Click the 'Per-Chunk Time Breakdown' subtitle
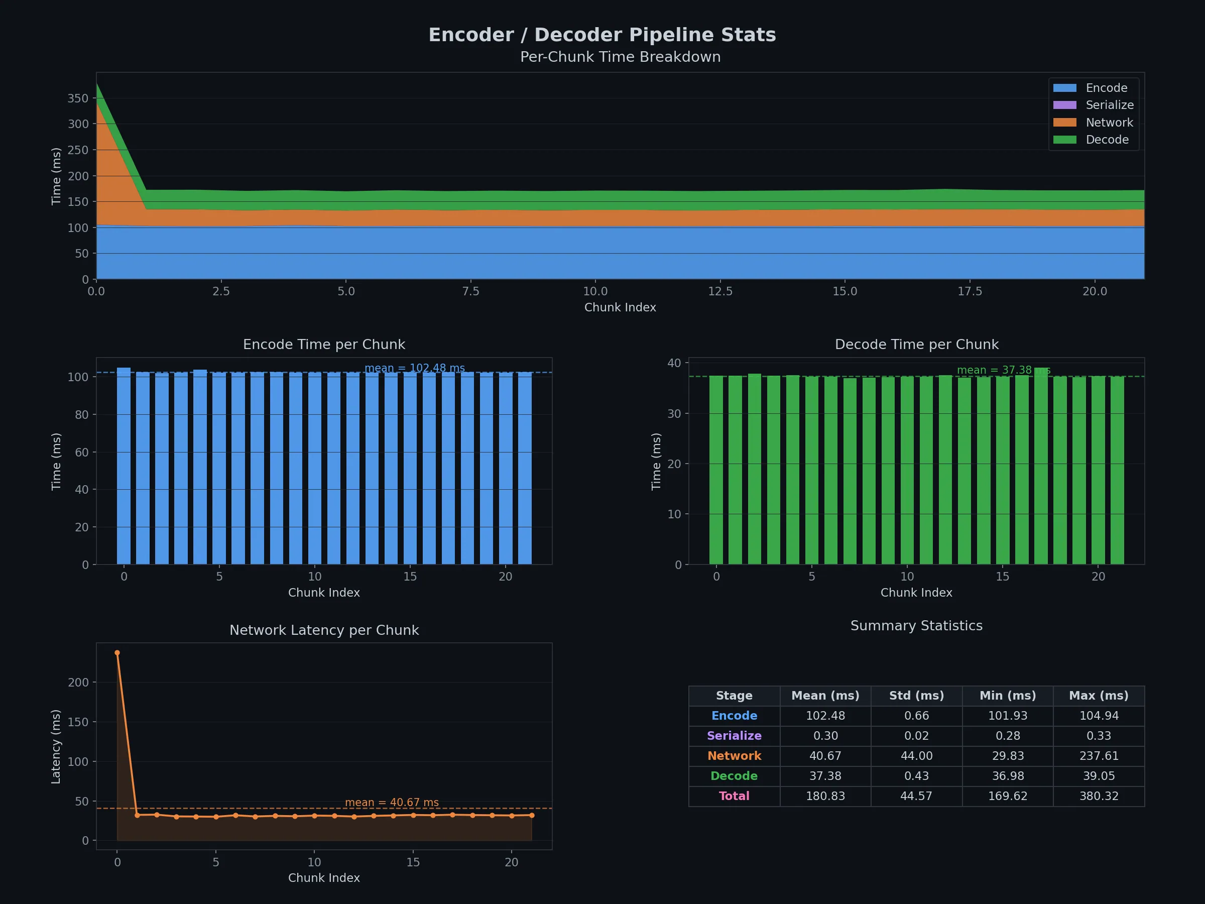Viewport: 1205px width, 904px height. [621, 57]
